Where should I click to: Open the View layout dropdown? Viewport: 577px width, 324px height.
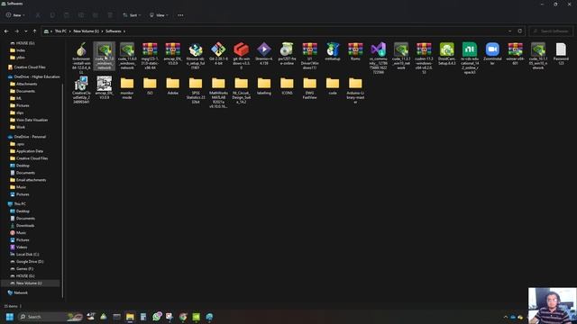[159, 15]
